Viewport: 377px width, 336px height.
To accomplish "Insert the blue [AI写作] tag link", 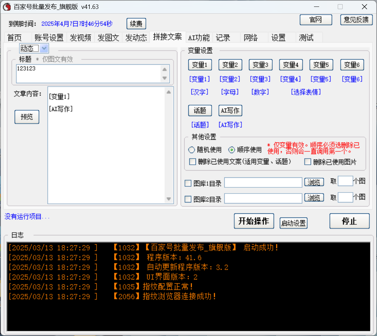I will [230, 125].
